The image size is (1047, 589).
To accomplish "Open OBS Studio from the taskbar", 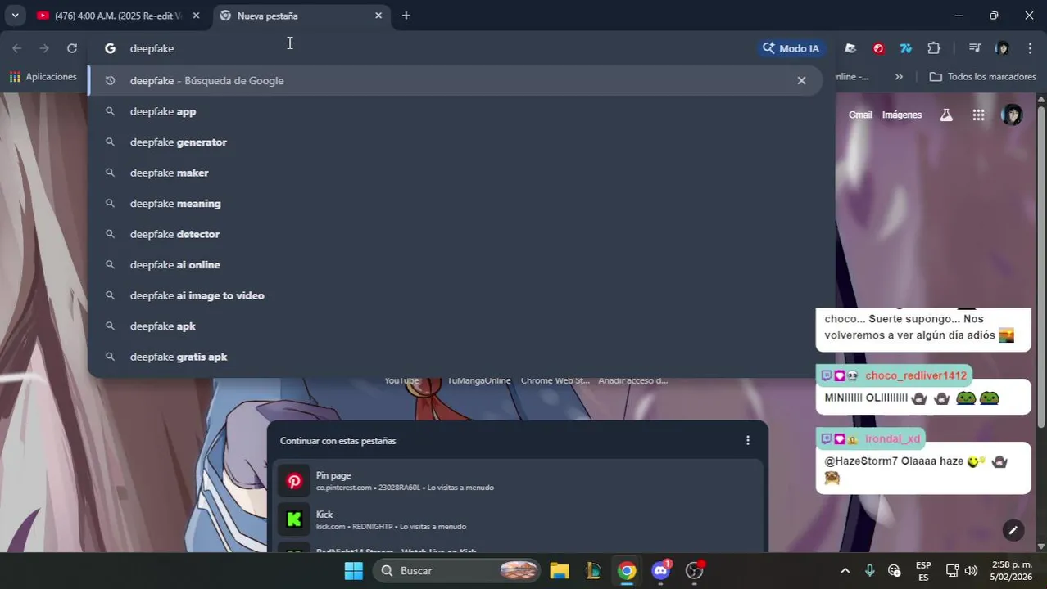I will click(x=695, y=571).
